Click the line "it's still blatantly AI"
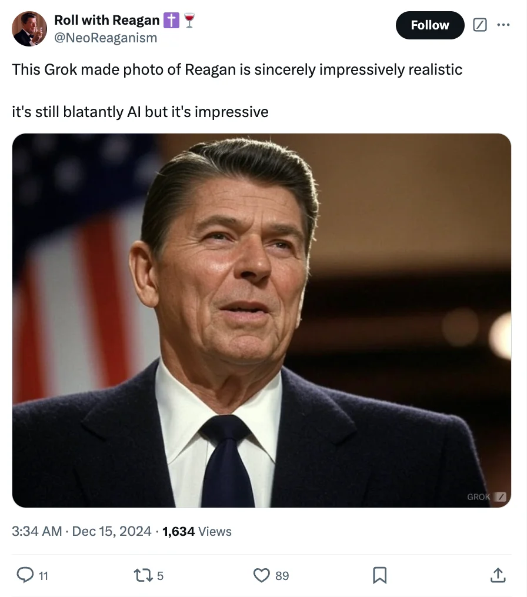The image size is (527, 597). coord(76,112)
